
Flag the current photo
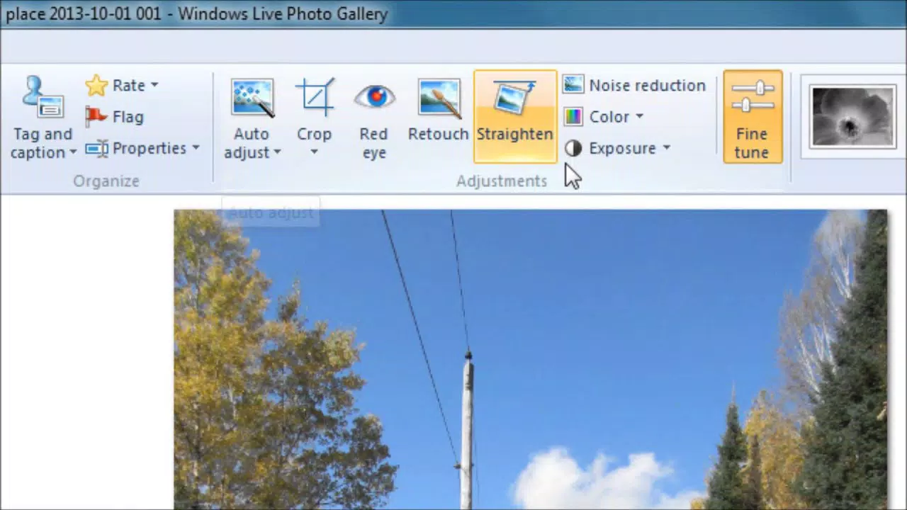coord(114,117)
